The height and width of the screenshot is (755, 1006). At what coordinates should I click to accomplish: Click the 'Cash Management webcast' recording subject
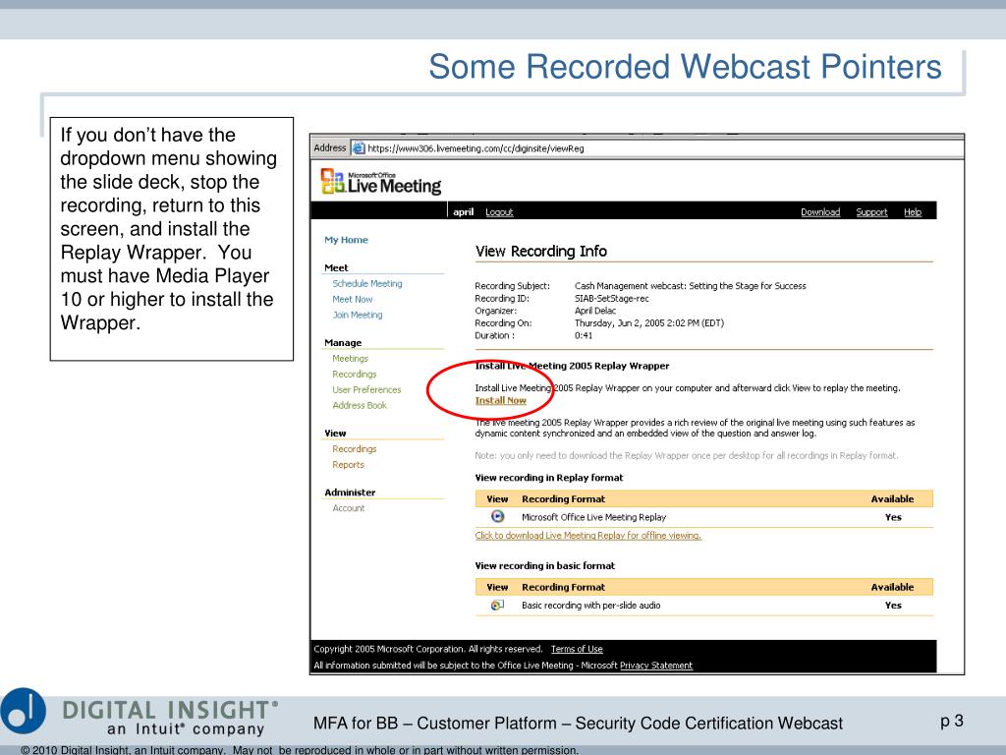690,286
